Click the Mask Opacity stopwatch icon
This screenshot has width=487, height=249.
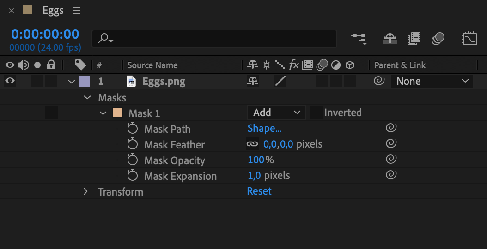click(x=133, y=160)
